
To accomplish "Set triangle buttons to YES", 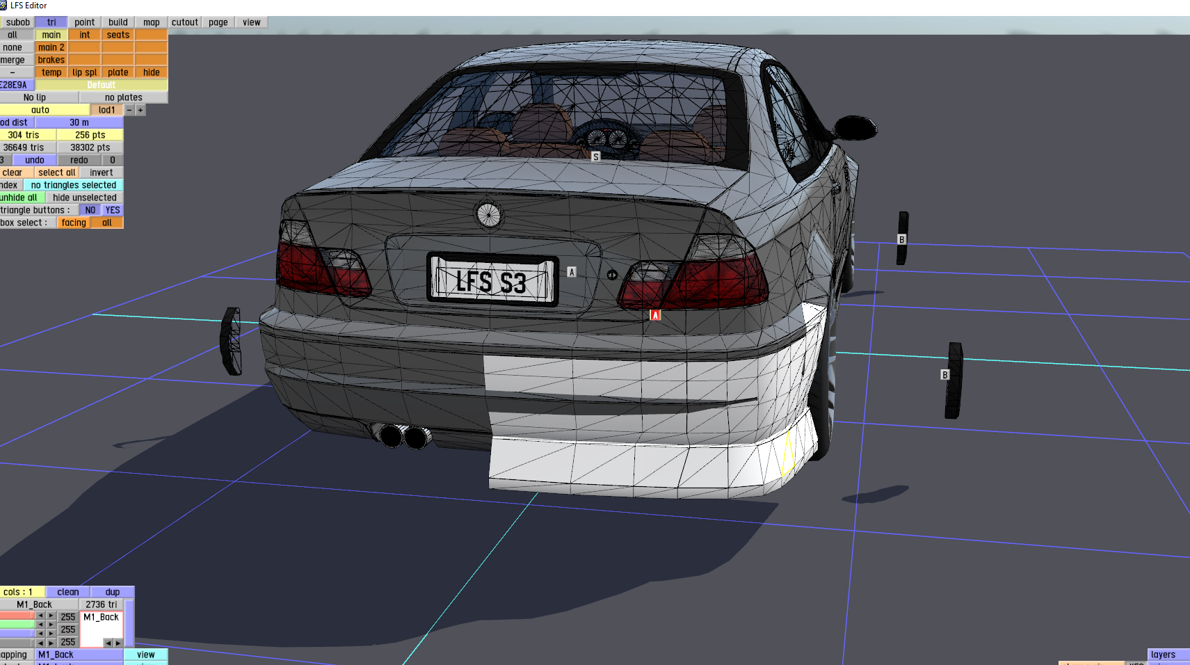I will 113,210.
